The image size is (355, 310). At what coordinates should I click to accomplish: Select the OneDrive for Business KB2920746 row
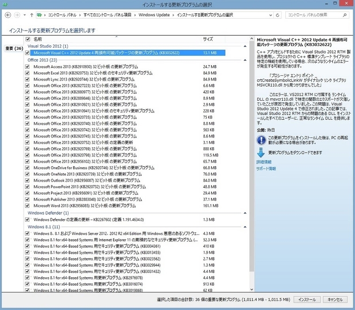tap(127, 168)
